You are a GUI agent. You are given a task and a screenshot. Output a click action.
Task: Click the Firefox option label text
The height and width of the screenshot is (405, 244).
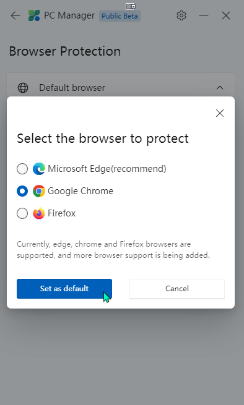tap(61, 213)
